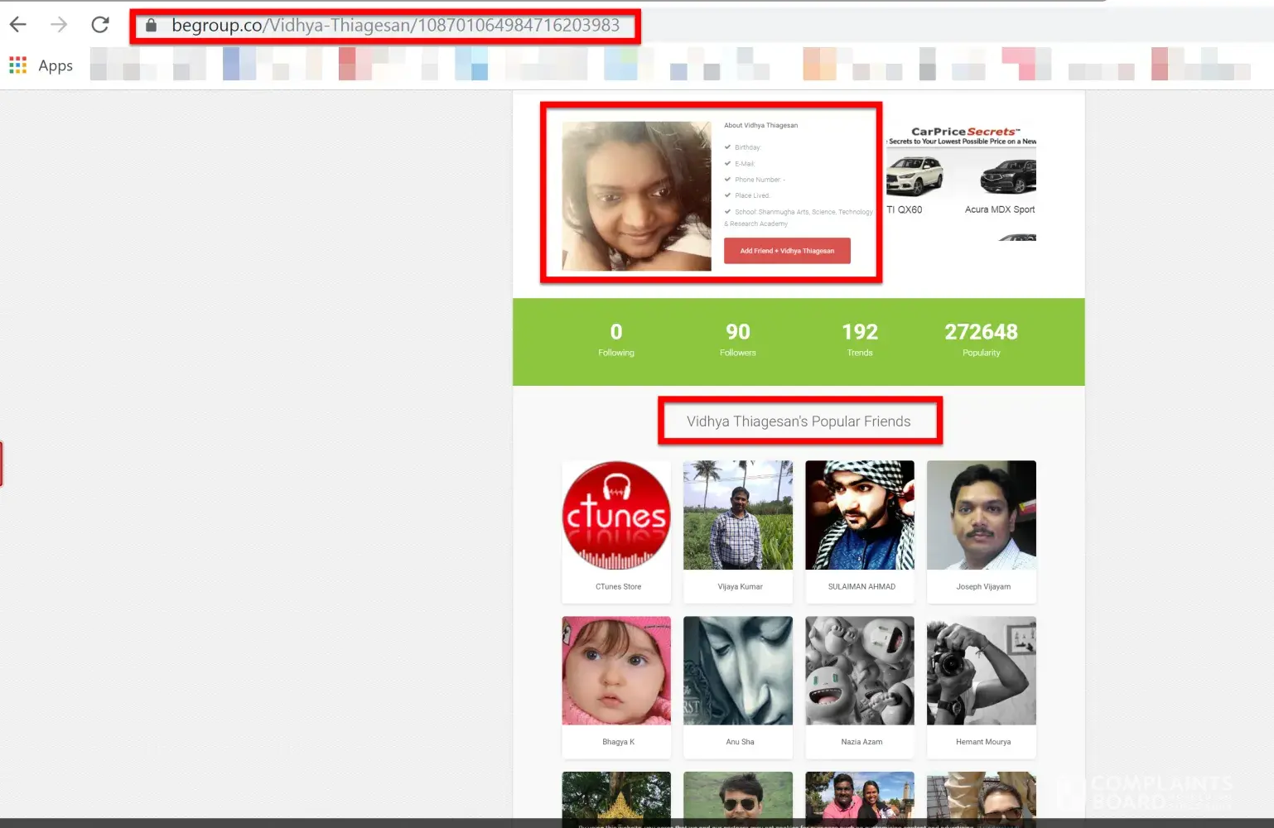Open the 90 Followers count
The height and width of the screenshot is (828, 1274).
coord(737,339)
